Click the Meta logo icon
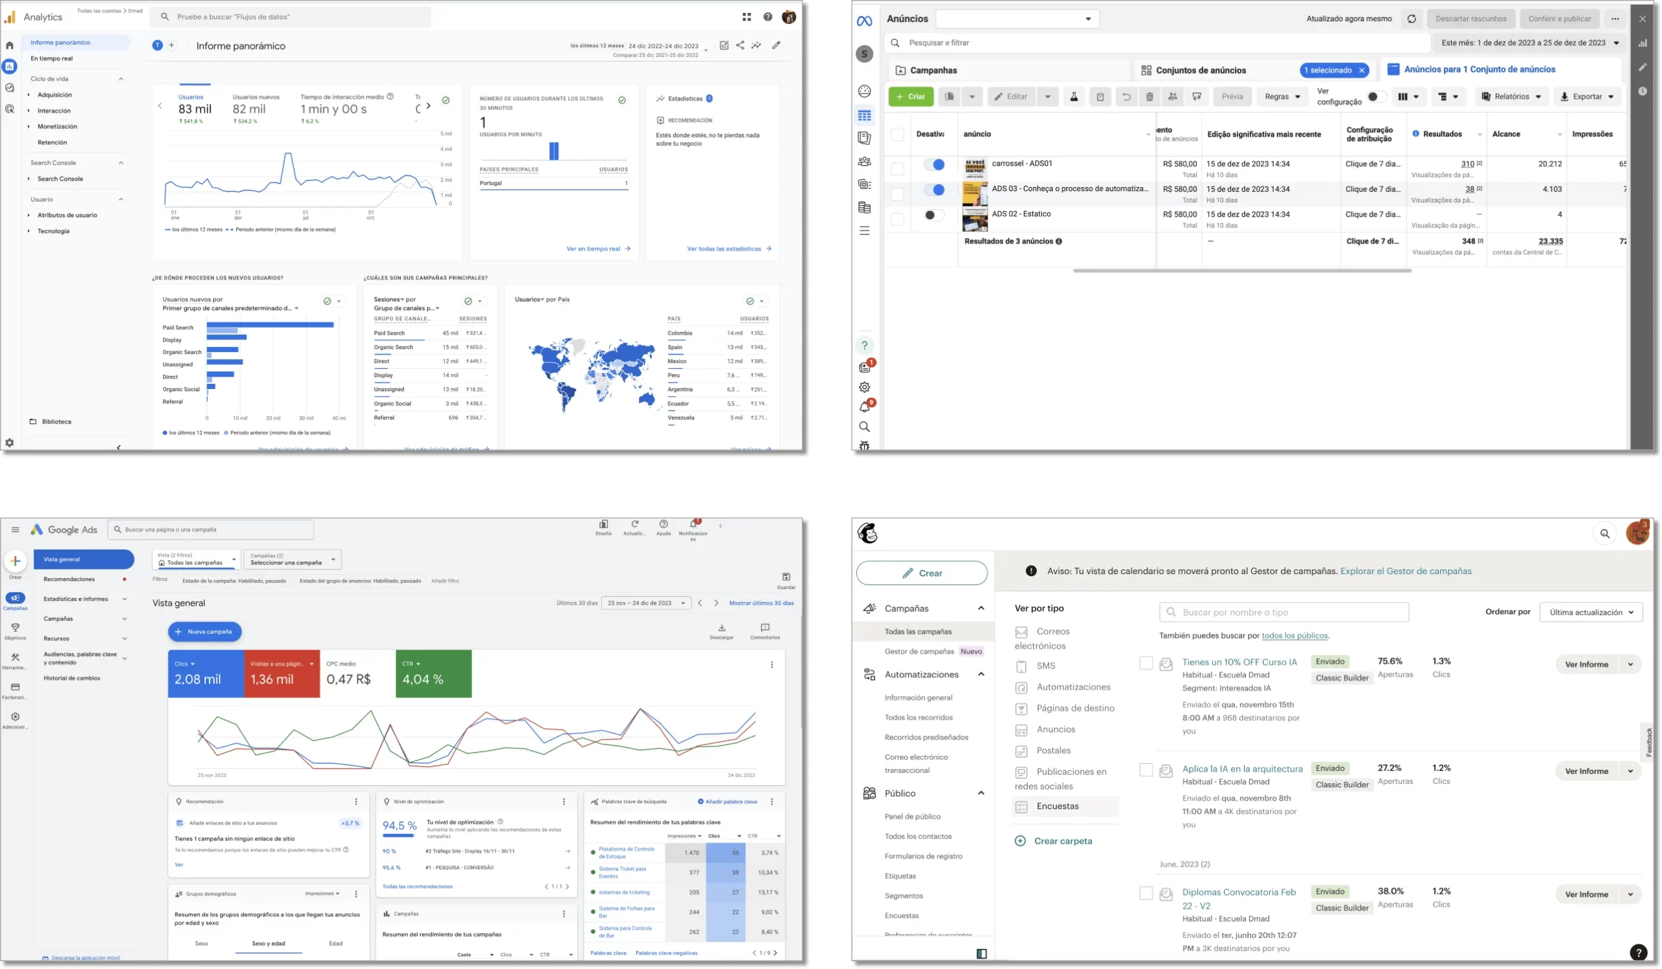Viewport: 1662px width, 969px height. pos(864,21)
